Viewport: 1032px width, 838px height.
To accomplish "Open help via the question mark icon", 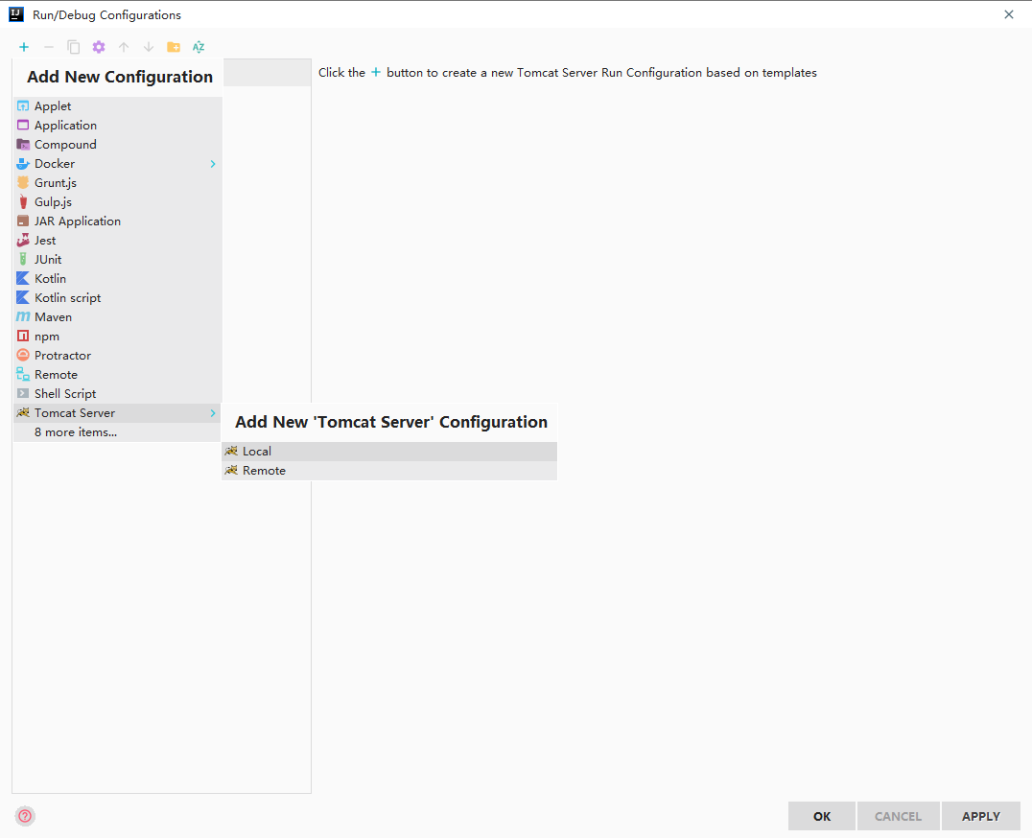I will click(x=25, y=816).
